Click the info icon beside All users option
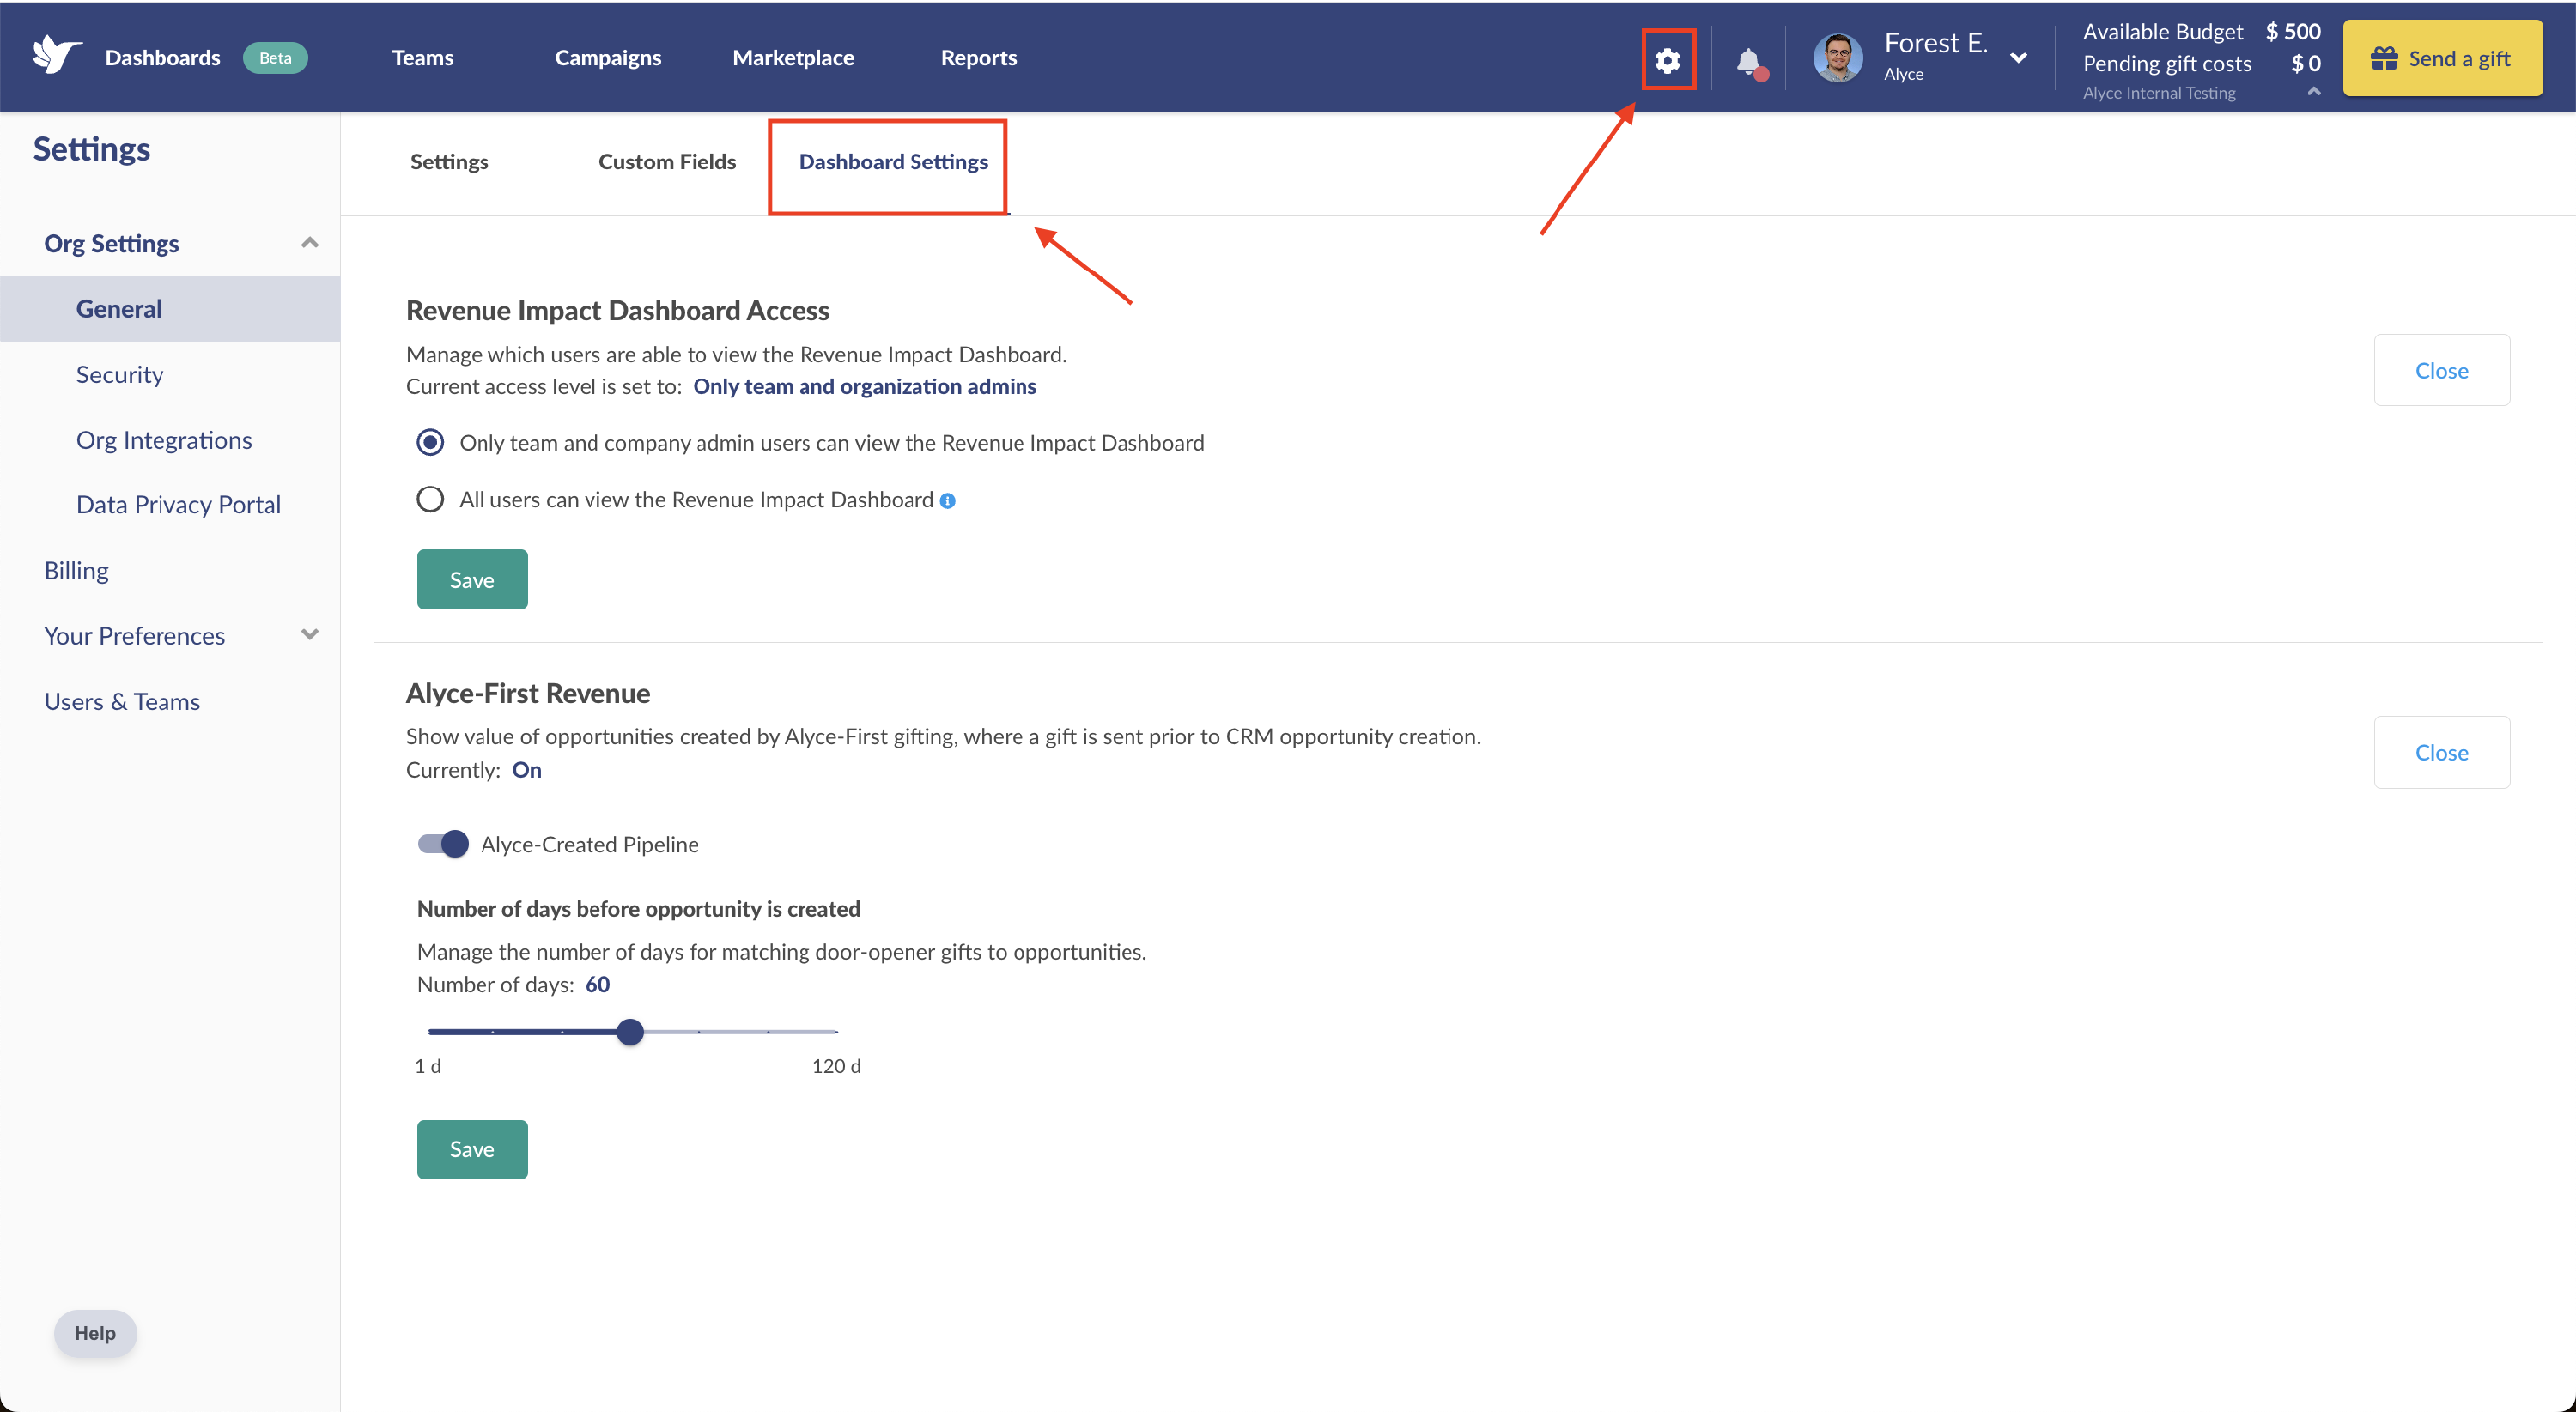The image size is (2576, 1412). pyautogui.click(x=948, y=501)
